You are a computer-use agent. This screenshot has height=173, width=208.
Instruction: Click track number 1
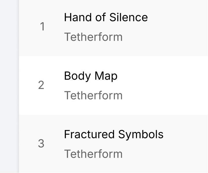[x=42, y=27]
